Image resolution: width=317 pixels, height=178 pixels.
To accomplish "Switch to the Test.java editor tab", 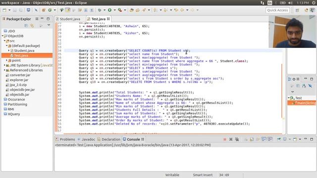I will tap(98, 19).
